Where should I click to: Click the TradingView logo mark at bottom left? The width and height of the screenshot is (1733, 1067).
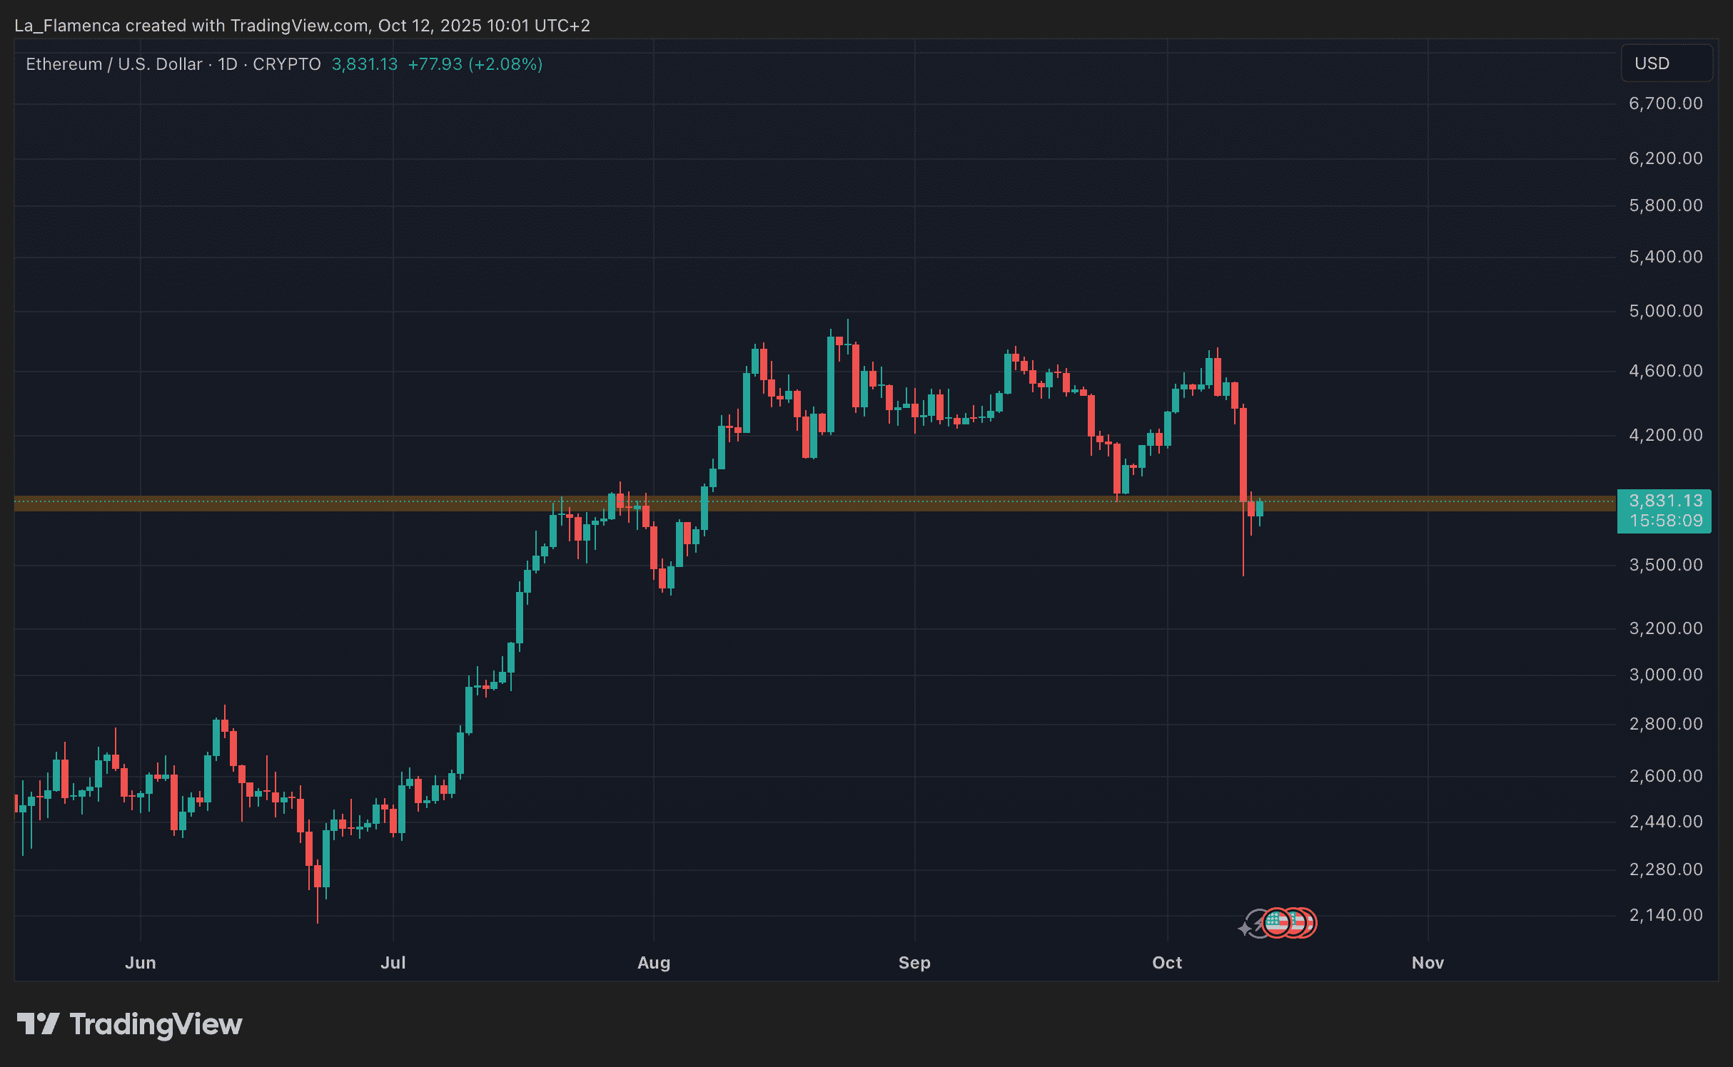point(38,1024)
